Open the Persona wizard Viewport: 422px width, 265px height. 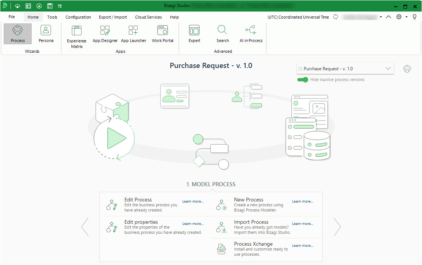point(46,33)
